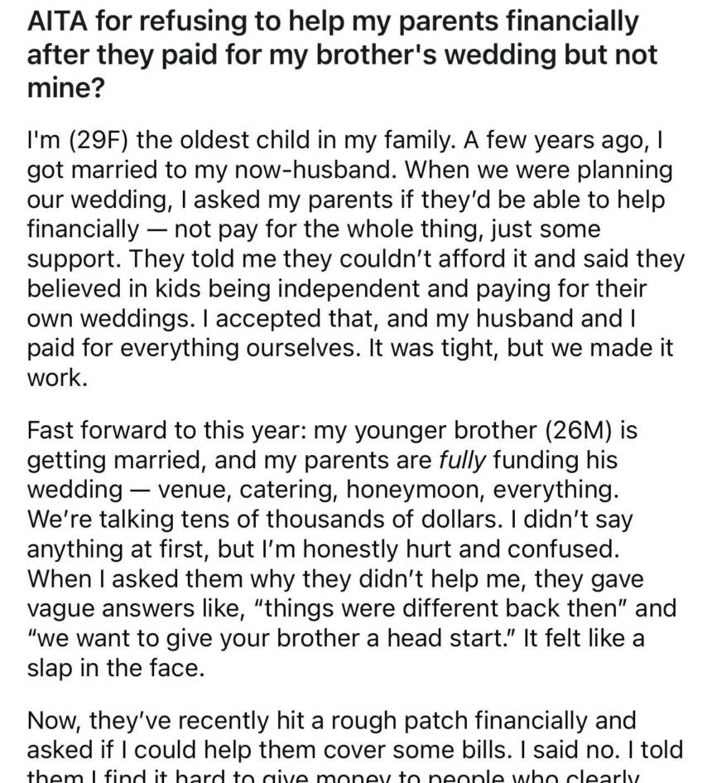Image resolution: width=712 pixels, height=783 pixels.
Task: Click the "(29F)" age tag
Action: click(x=90, y=143)
